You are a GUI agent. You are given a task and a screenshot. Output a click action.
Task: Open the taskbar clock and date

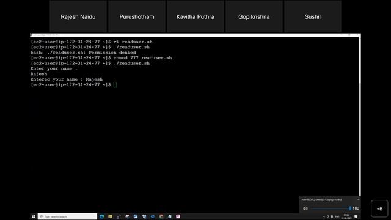pos(346,216)
